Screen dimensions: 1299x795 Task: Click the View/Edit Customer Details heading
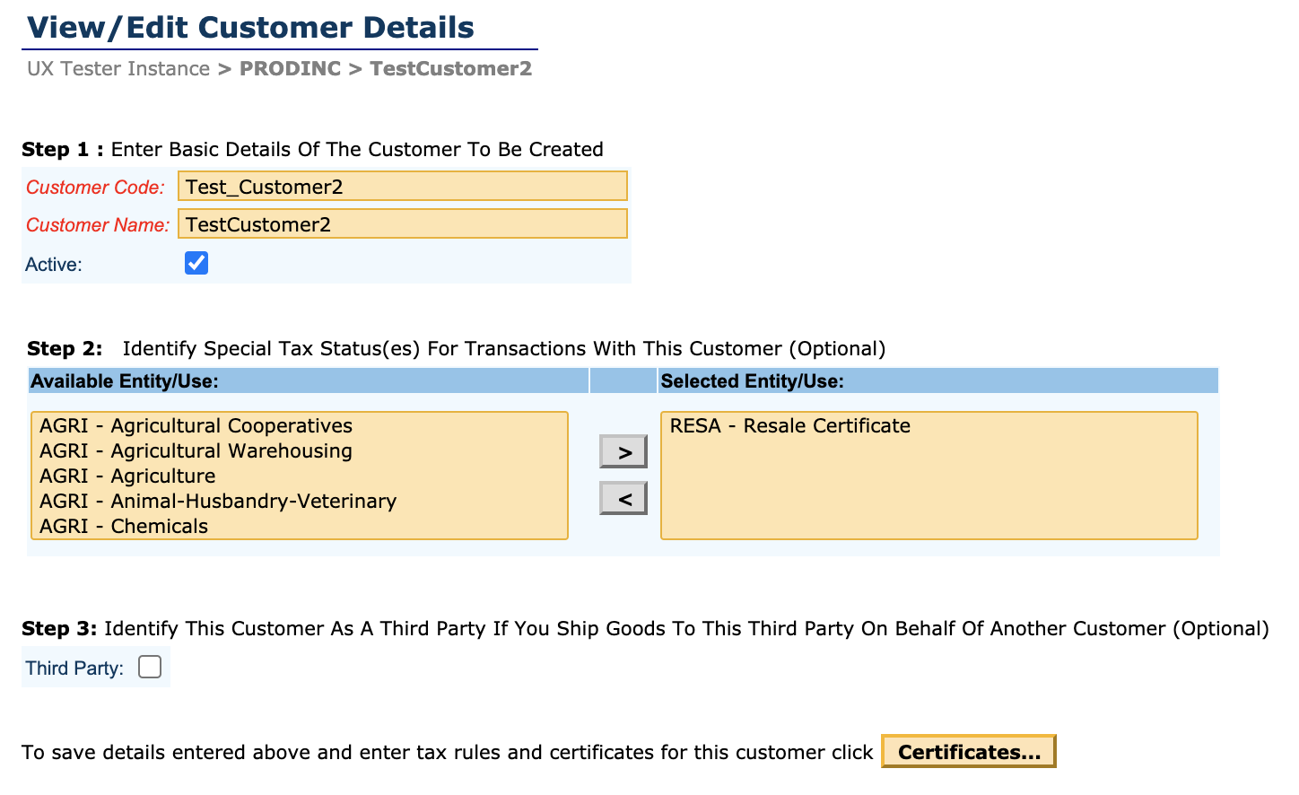click(x=250, y=28)
